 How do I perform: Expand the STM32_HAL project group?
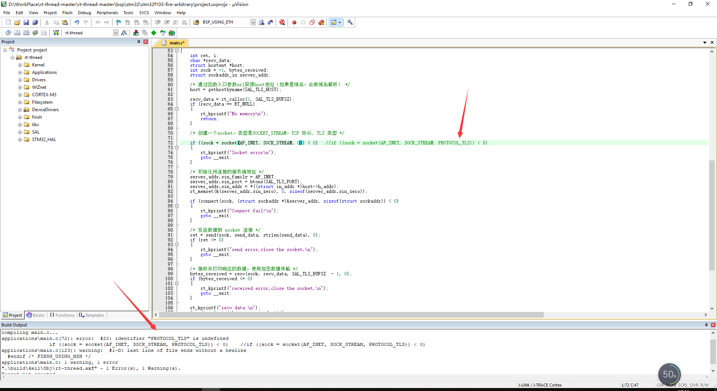21,139
